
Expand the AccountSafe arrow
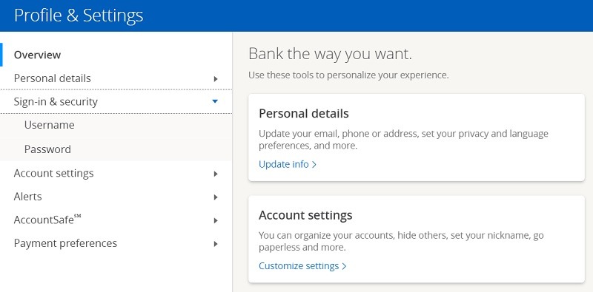[216, 221]
